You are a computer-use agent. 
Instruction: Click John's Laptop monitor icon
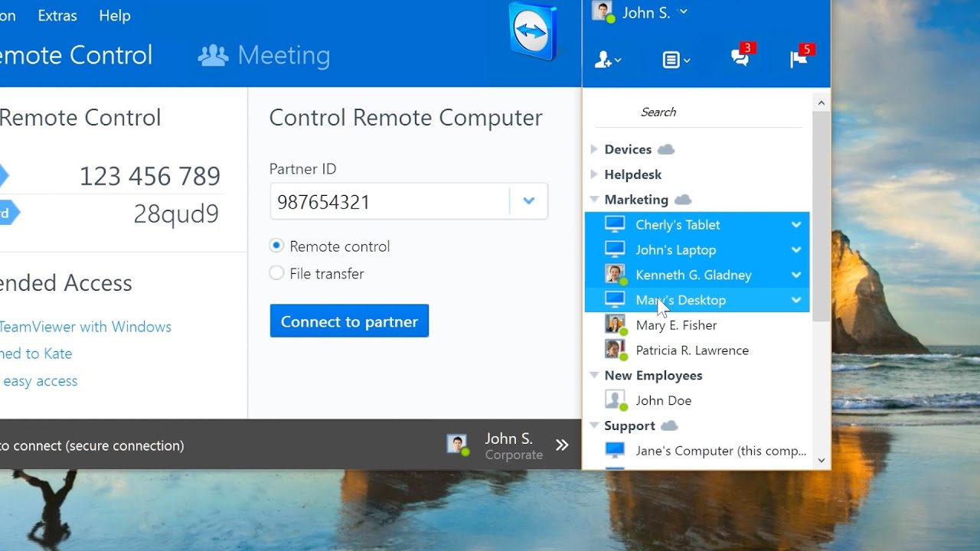click(x=615, y=249)
